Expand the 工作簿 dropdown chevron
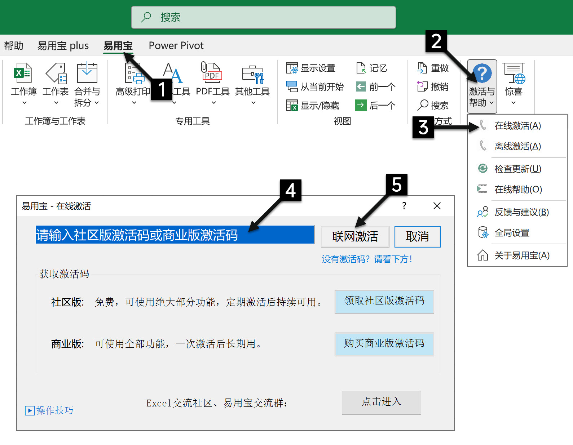This screenshot has height=445, width=573. (25, 103)
